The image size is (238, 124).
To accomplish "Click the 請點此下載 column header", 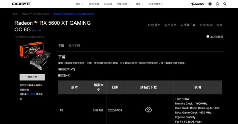I will click(x=148, y=87).
